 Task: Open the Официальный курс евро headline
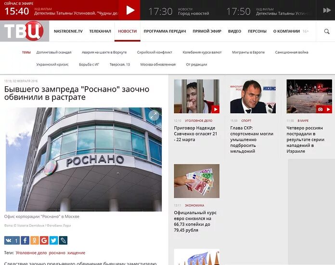click(195, 221)
